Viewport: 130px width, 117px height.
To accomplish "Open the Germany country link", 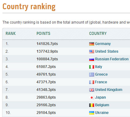I will (103, 44).
